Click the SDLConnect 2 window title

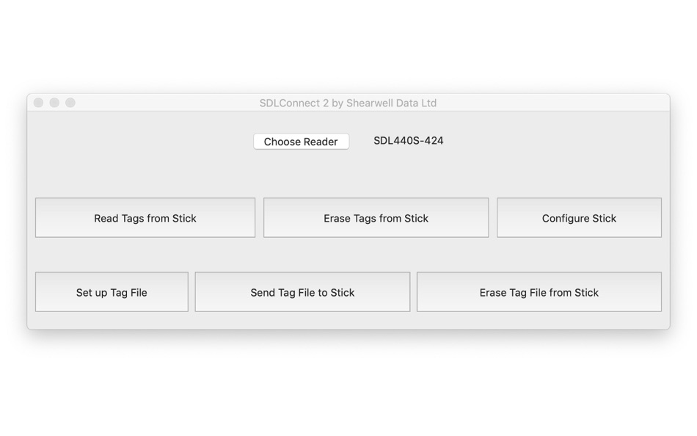(x=348, y=103)
